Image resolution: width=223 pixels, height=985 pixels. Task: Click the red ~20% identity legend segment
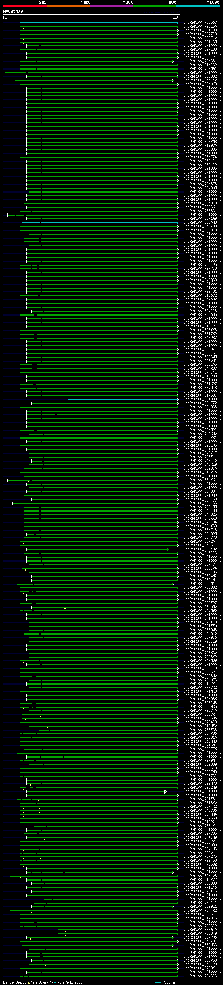click(x=25, y=7)
